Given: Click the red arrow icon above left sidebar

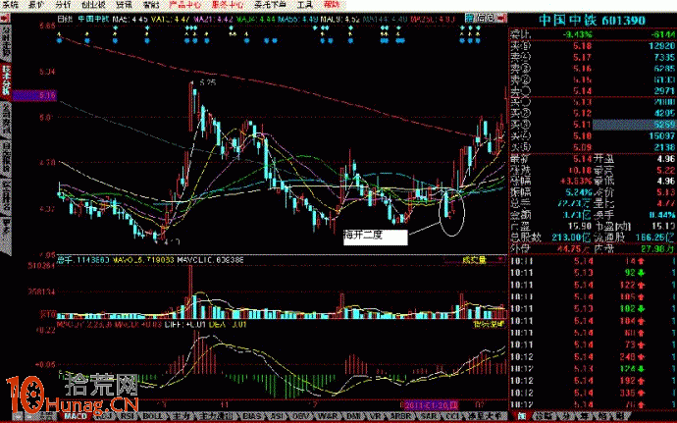Looking at the screenshot, I should [5, 18].
